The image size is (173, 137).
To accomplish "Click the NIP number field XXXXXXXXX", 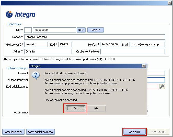I will point(54,30).
